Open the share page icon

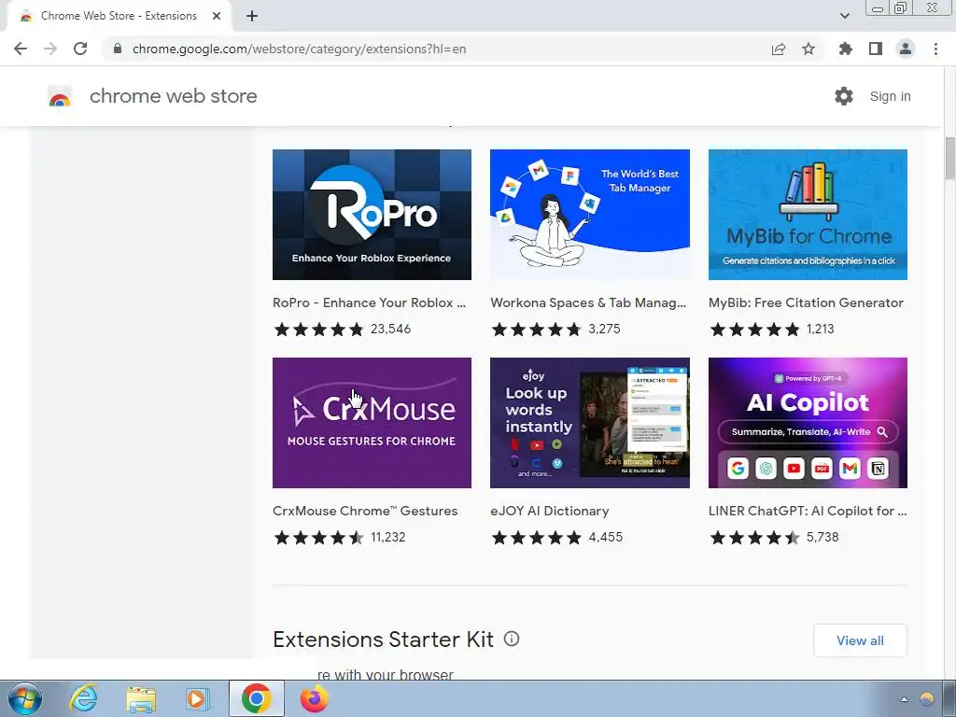(779, 49)
